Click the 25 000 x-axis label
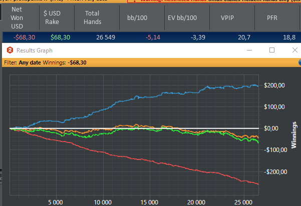Viewport: 301px width, 206px height. pos(243,202)
